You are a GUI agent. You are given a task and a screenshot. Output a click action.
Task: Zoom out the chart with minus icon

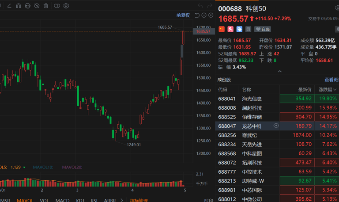[x=204, y=15]
